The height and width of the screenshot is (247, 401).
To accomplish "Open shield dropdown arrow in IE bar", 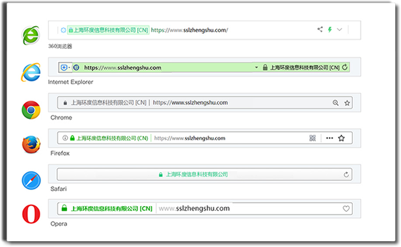I will 69,68.
